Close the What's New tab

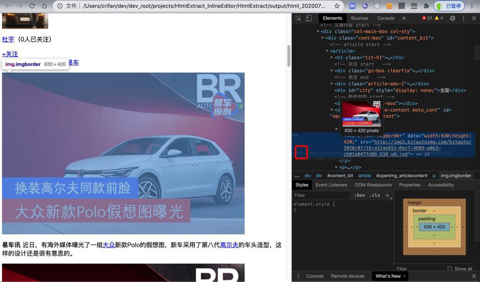click(405, 276)
